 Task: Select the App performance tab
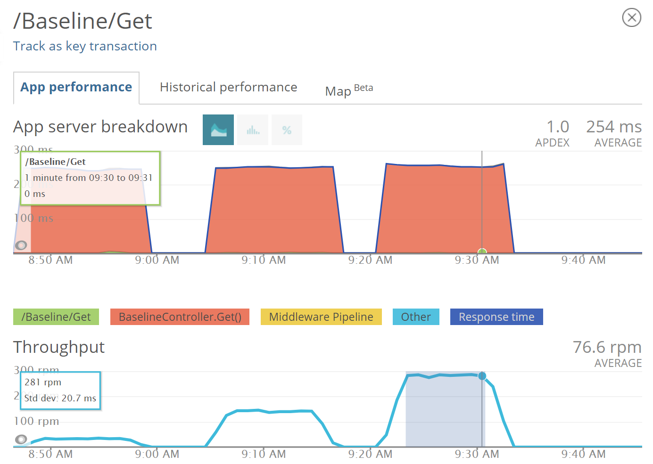[76, 88]
